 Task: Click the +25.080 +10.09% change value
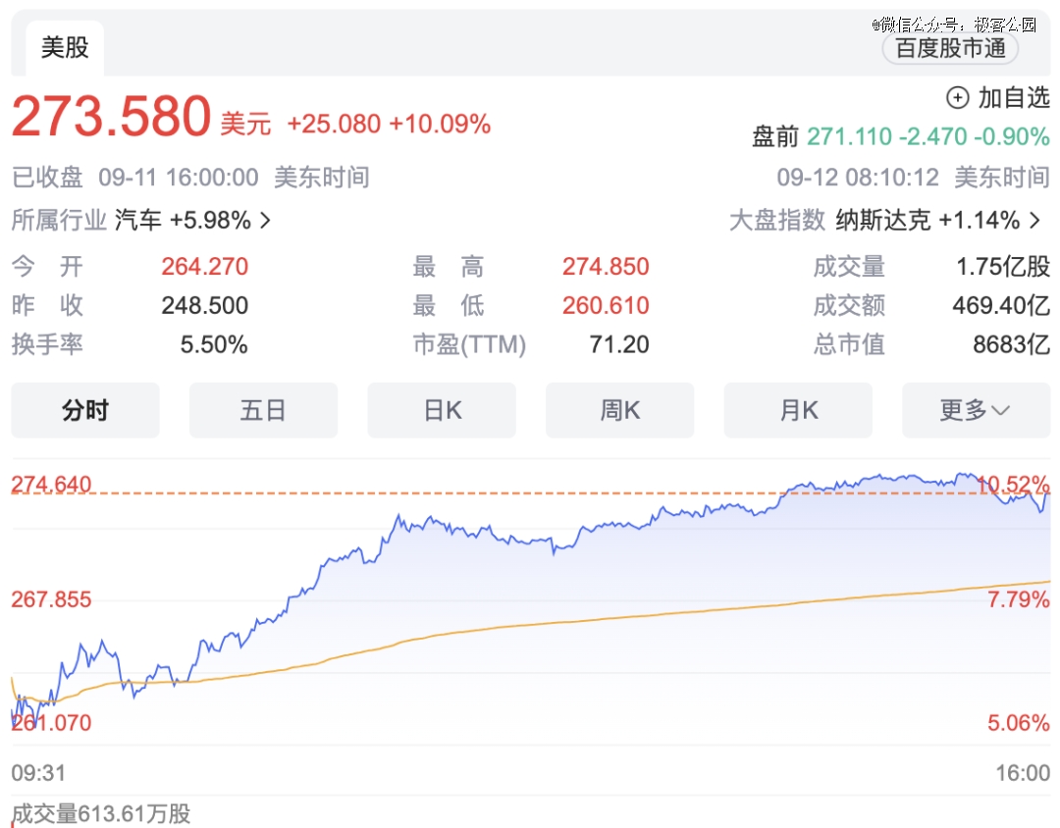389,125
